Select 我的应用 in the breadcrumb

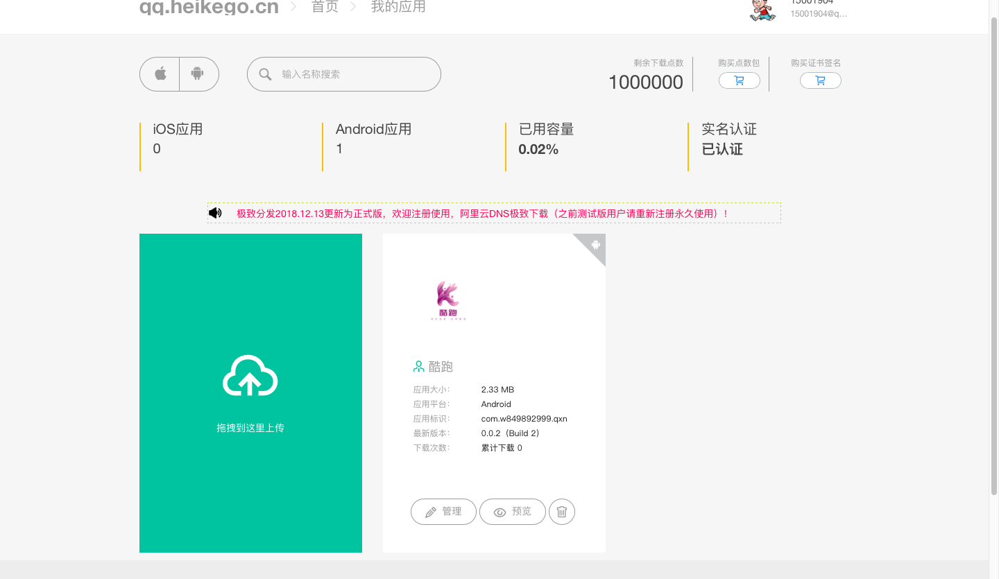(x=398, y=8)
